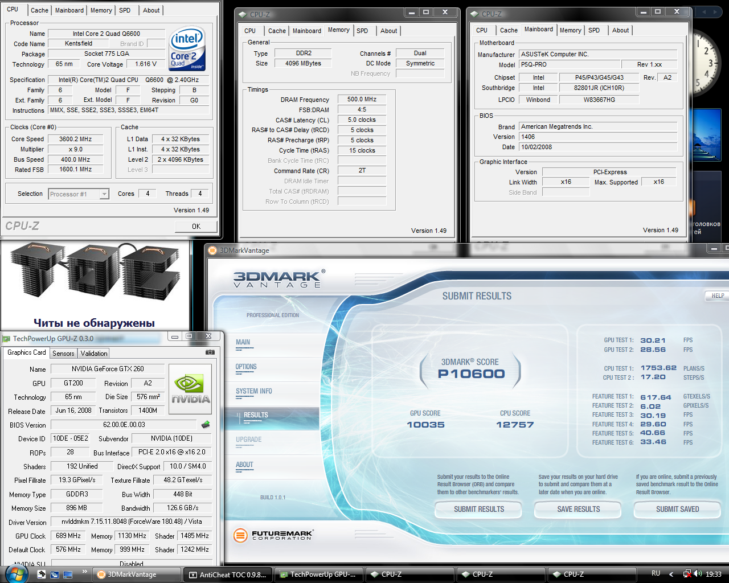Image resolution: width=729 pixels, height=583 pixels.
Task: Open SPD tab in leftmost CPU-Z window
Action: point(125,10)
